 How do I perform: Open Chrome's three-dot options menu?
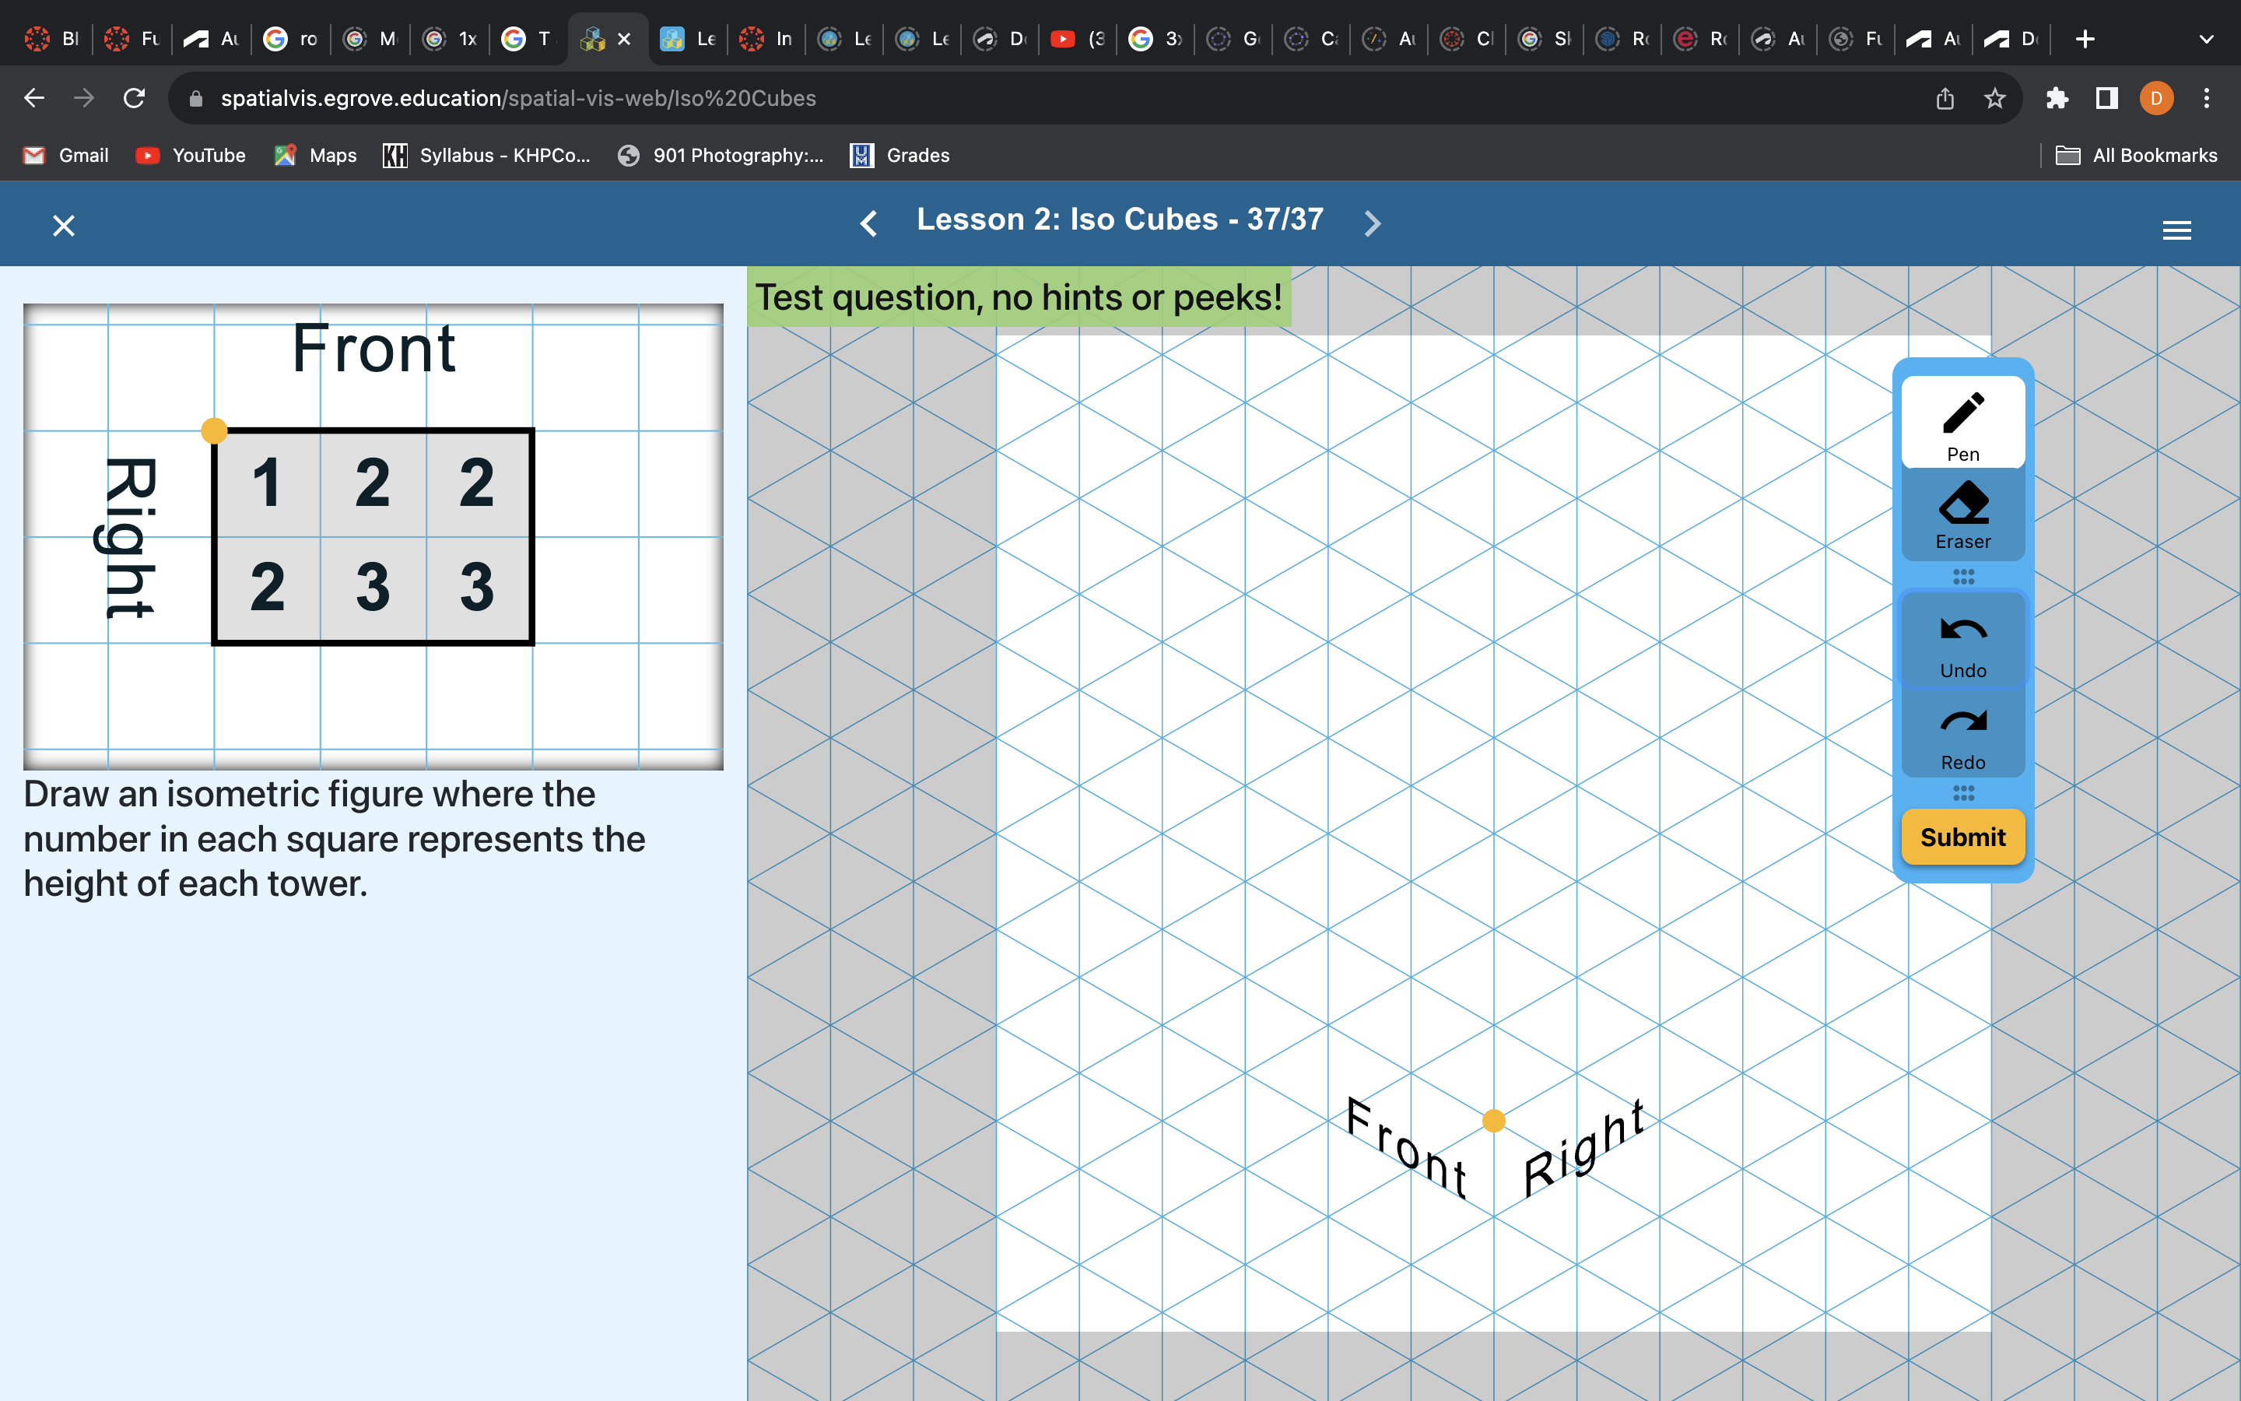point(2206,97)
